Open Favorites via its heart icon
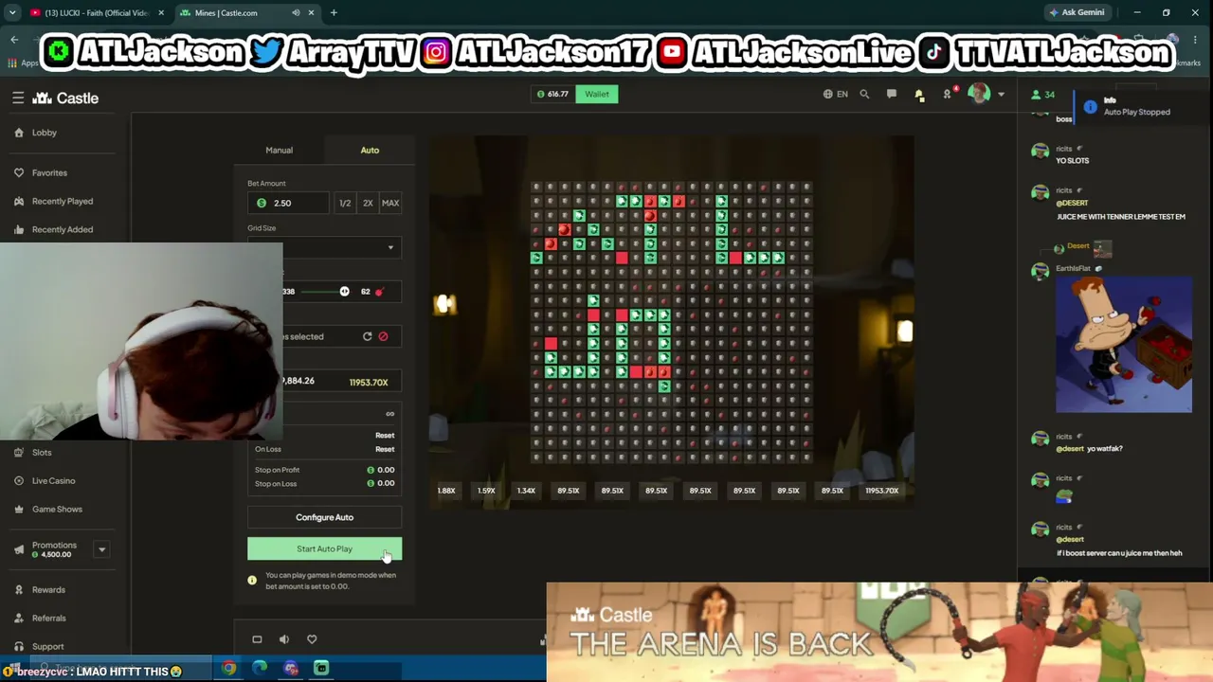This screenshot has height=682, width=1213. 19,172
